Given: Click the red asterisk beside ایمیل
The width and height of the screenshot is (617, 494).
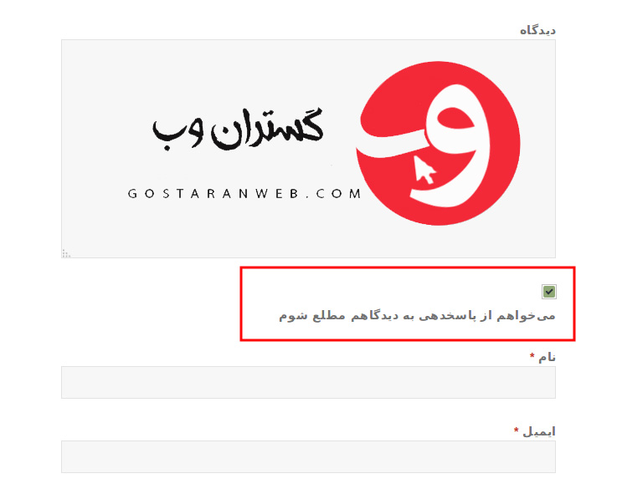Looking at the screenshot, I should tap(517, 430).
